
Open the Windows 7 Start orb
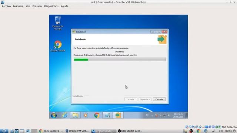[54, 115]
